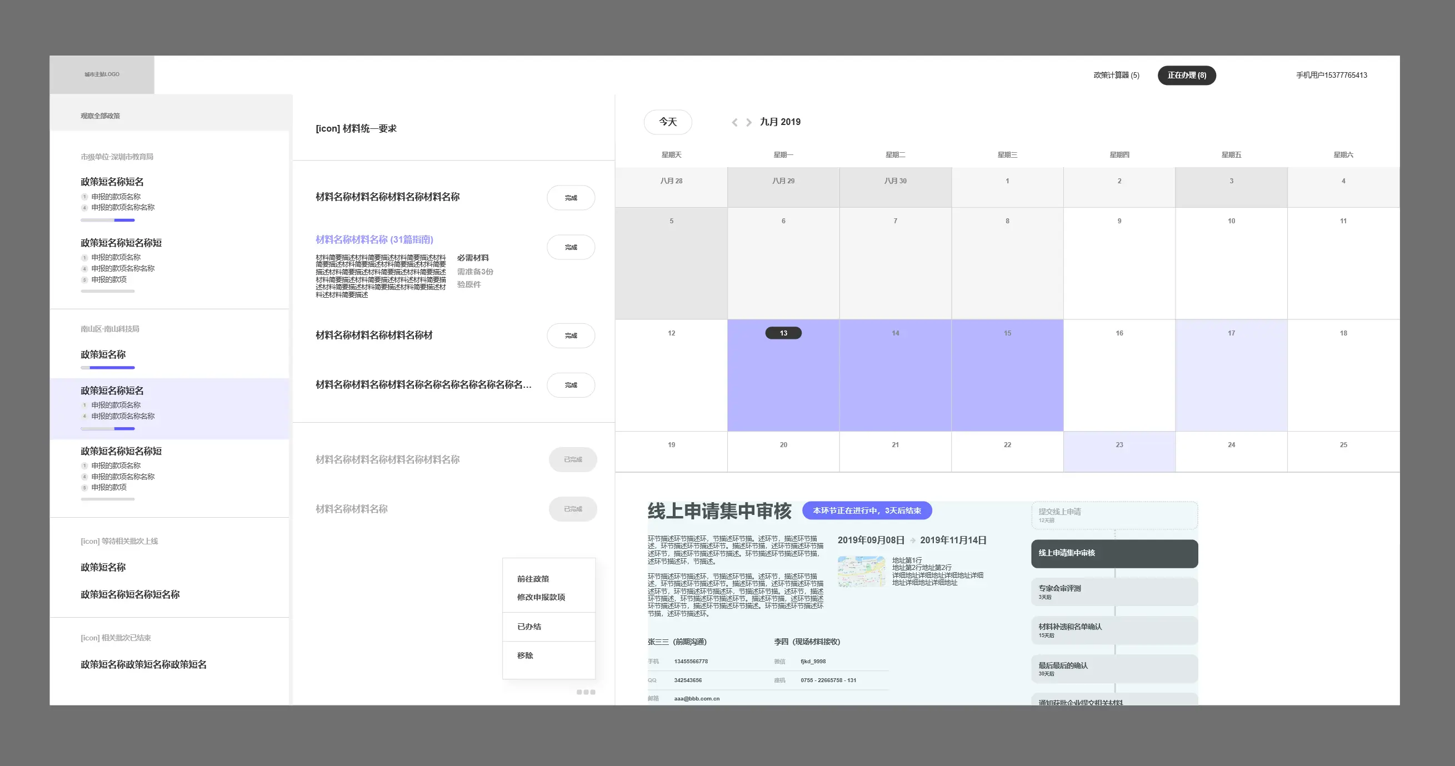Click the three-dot more options icon

pyautogui.click(x=586, y=692)
